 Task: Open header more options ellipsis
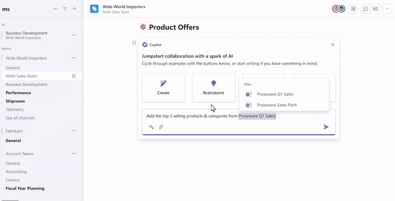[x=387, y=9]
